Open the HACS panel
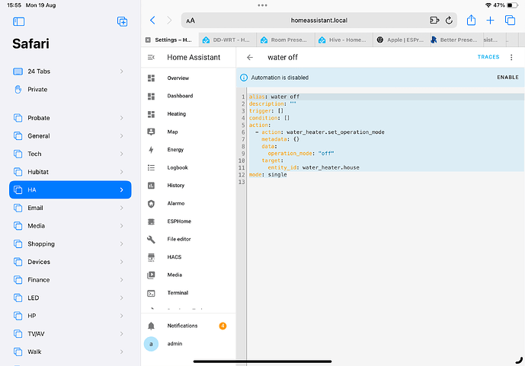Viewport: 525px width, 366px height. click(x=188, y=257)
